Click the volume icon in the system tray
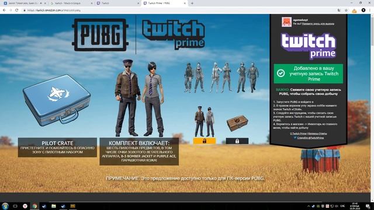Screen dimensions: 374x210 (337, 206)
